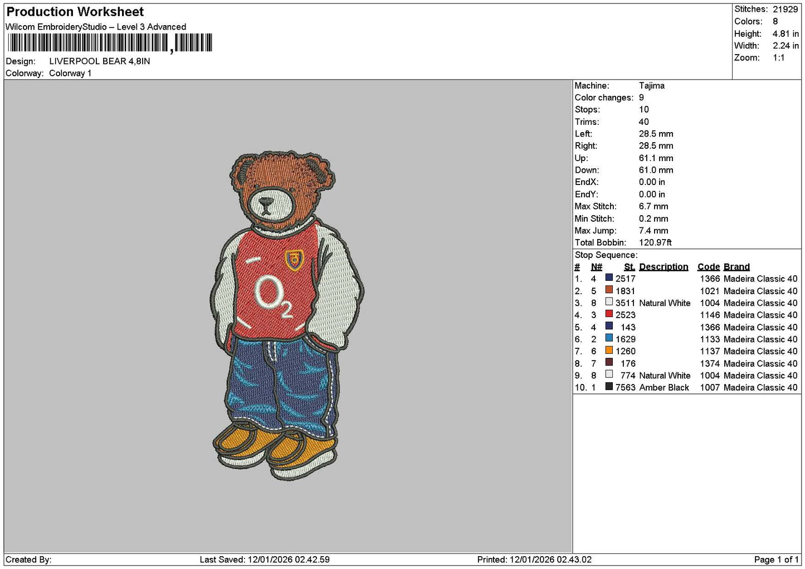Click the Down value 61.0 mm
The image size is (805, 569).
tap(656, 171)
